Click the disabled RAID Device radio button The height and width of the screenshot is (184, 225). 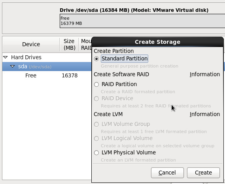point(96,98)
